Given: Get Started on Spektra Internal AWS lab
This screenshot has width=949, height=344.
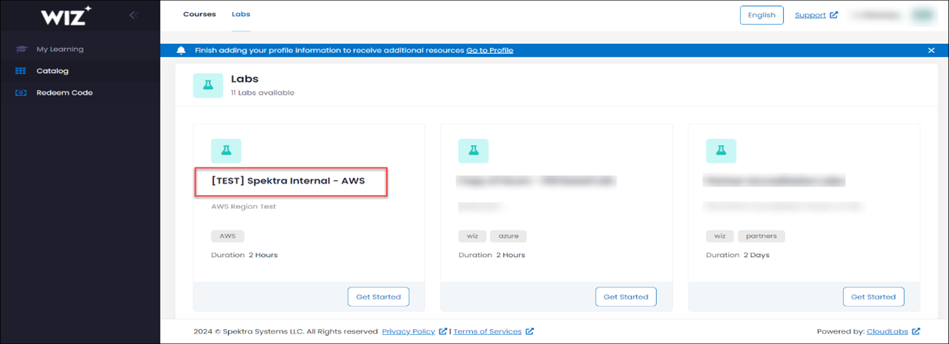Looking at the screenshot, I should pos(378,297).
